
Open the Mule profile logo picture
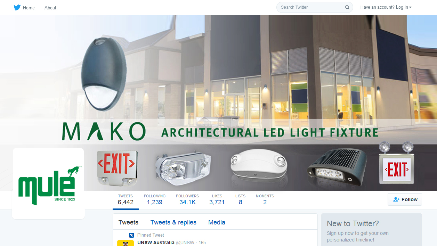(x=48, y=183)
